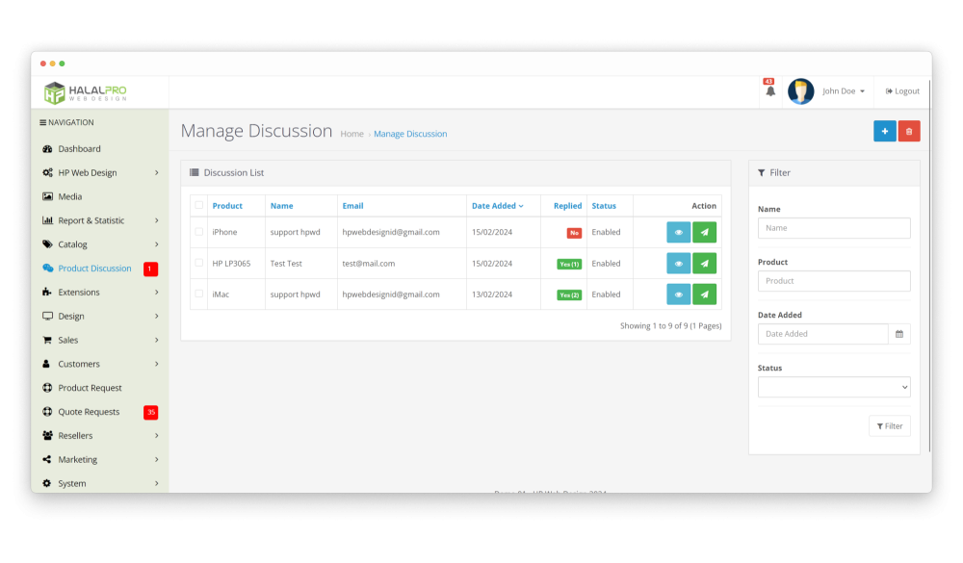The image size is (963, 563).
Task: Open the John Doe user menu
Action: point(843,91)
